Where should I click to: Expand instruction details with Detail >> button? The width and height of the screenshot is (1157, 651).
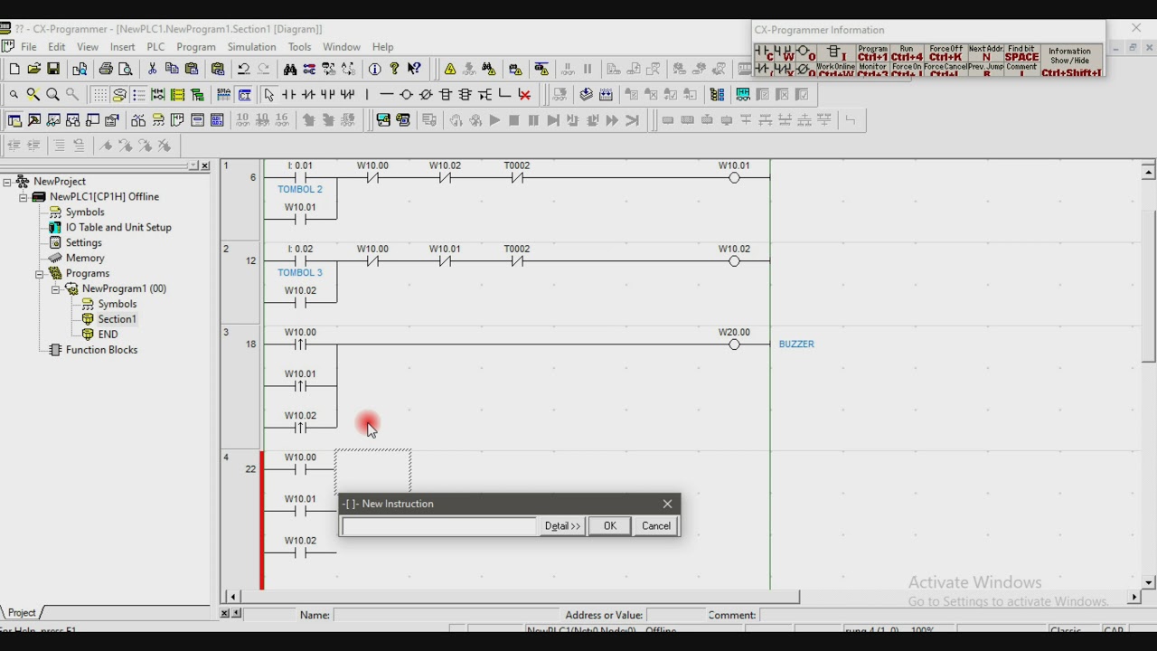click(x=562, y=526)
